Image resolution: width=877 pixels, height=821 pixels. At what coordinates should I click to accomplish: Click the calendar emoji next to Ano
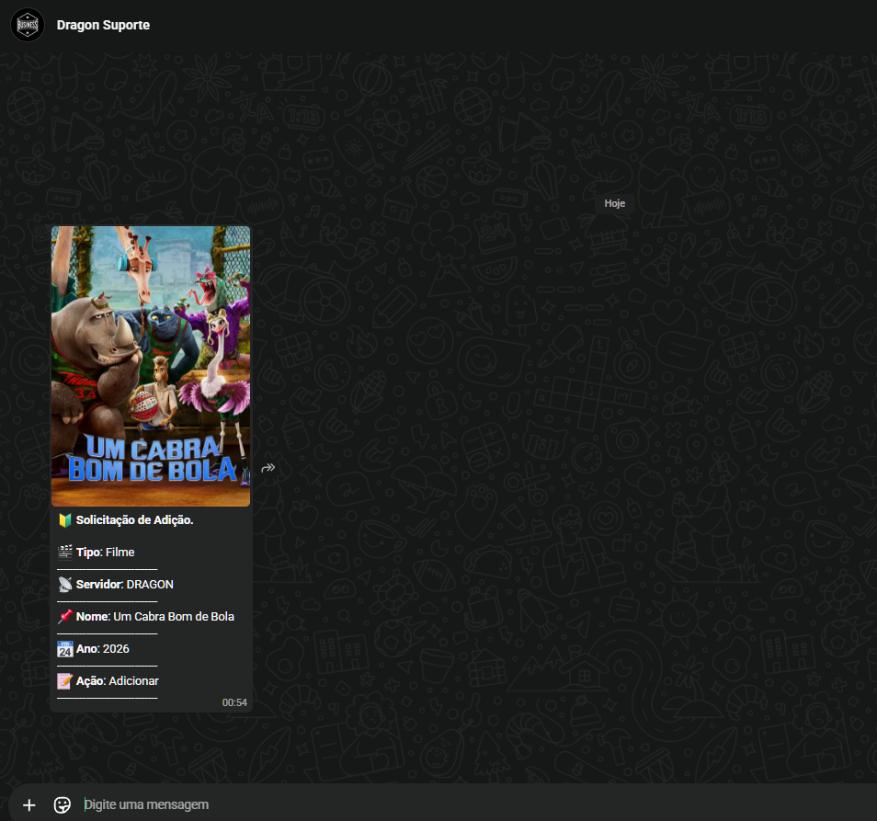[65, 649]
